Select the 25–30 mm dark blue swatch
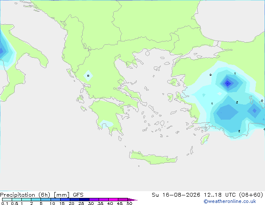This screenshot has height=205, width=265. point(84,200)
